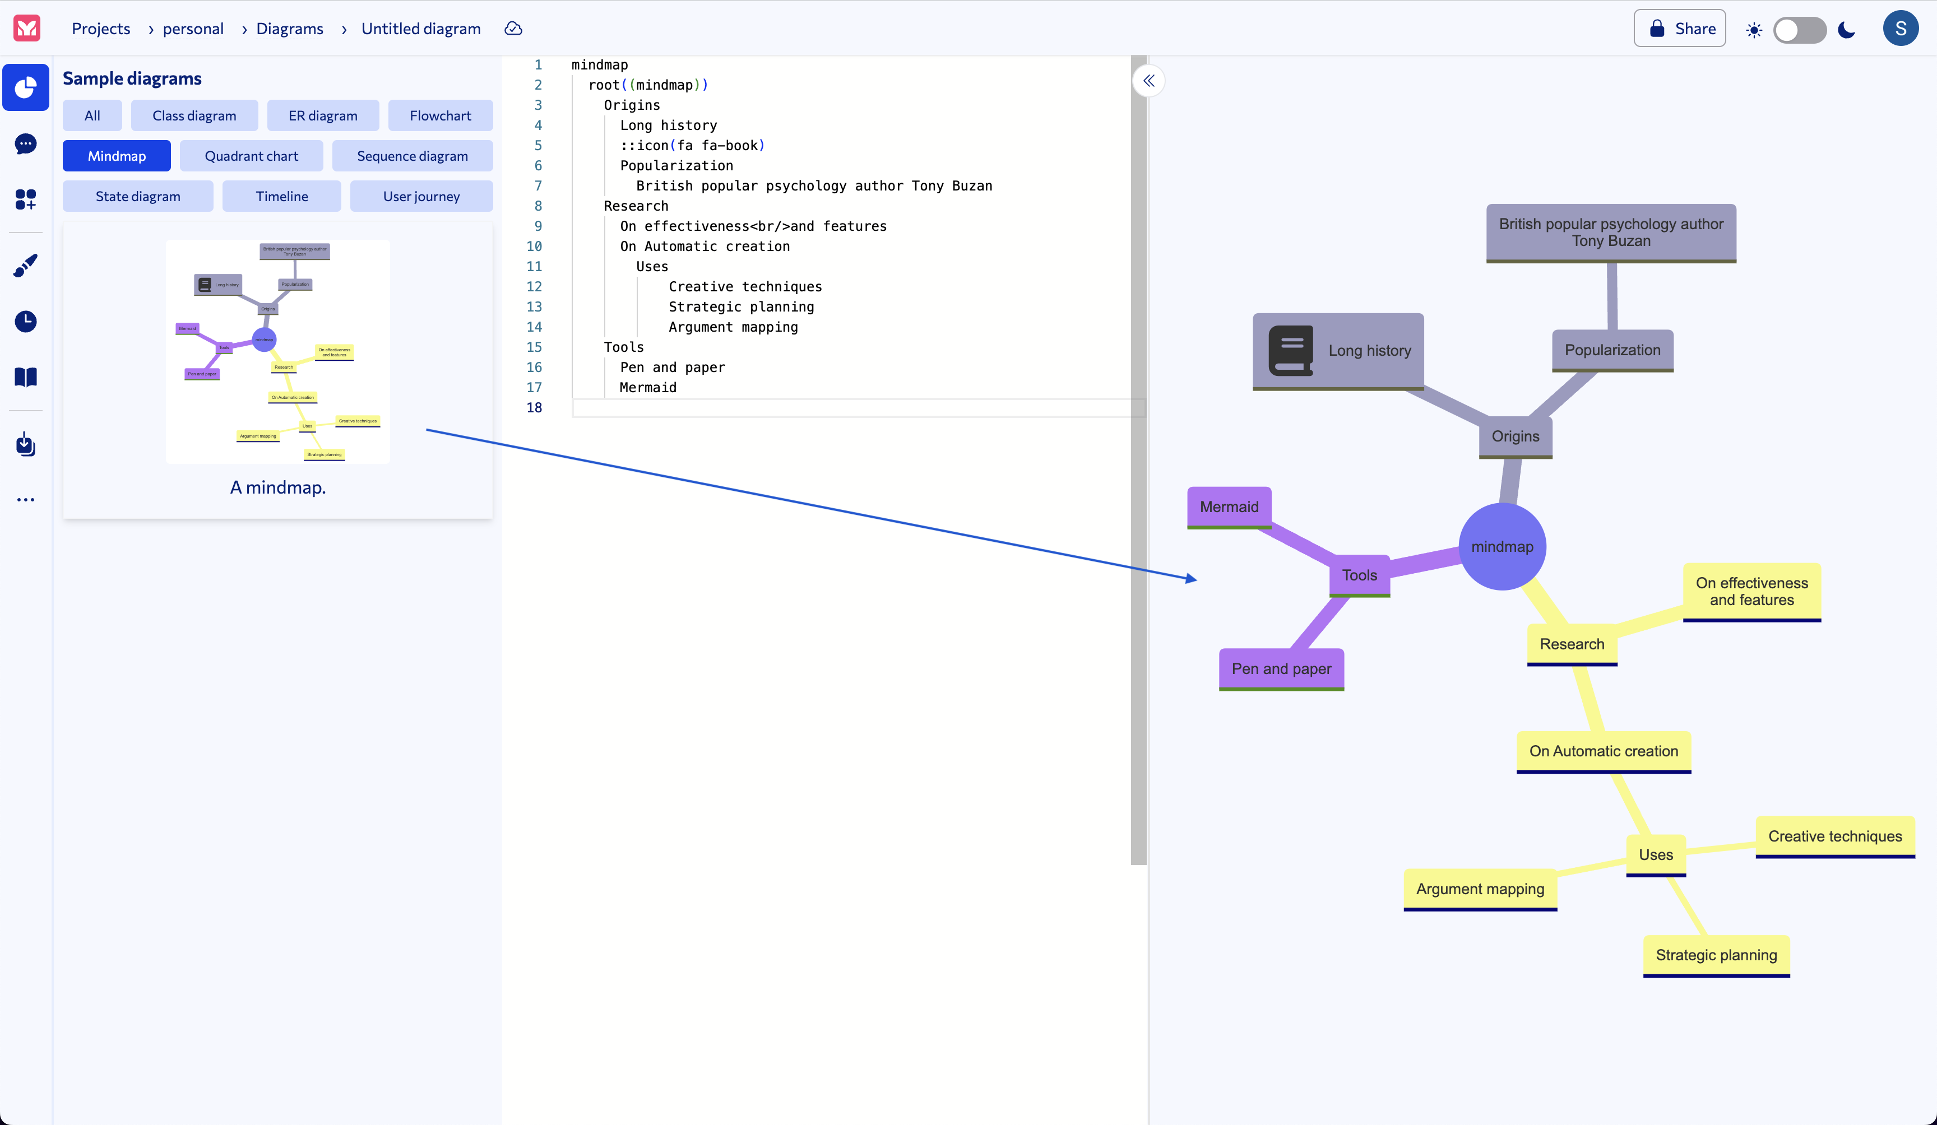
Task: Select the themes paintbrush icon
Action: point(25,265)
